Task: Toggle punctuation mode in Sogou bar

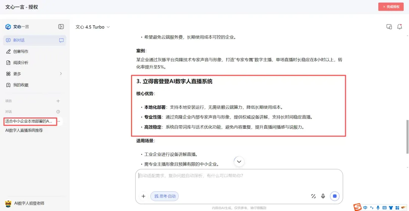Action: pos(372,208)
